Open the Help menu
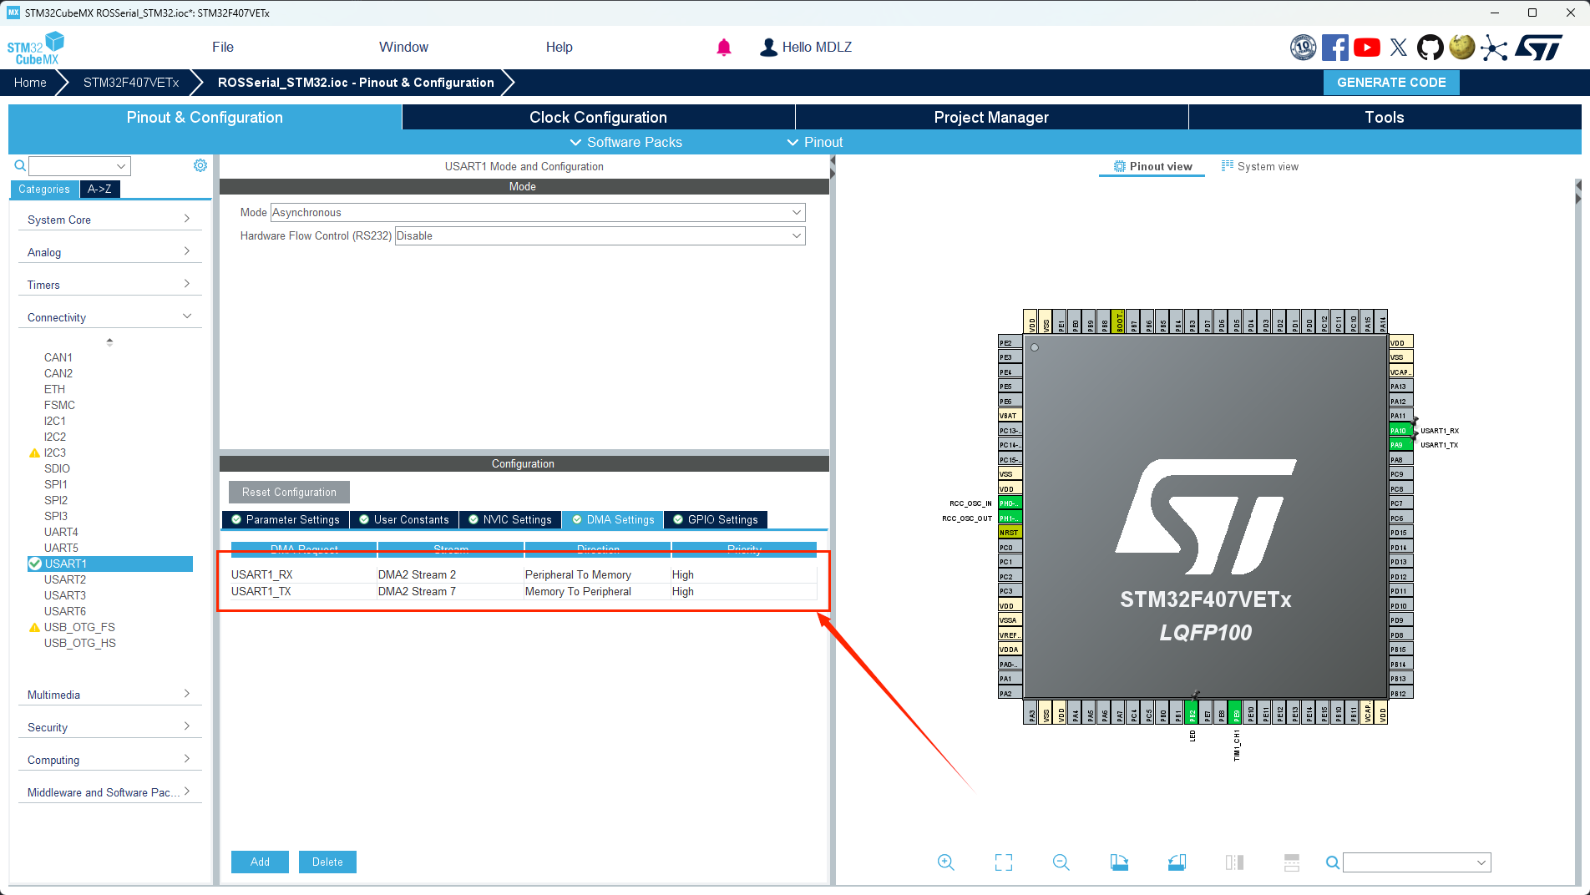The height and width of the screenshot is (895, 1590). pyautogui.click(x=560, y=47)
